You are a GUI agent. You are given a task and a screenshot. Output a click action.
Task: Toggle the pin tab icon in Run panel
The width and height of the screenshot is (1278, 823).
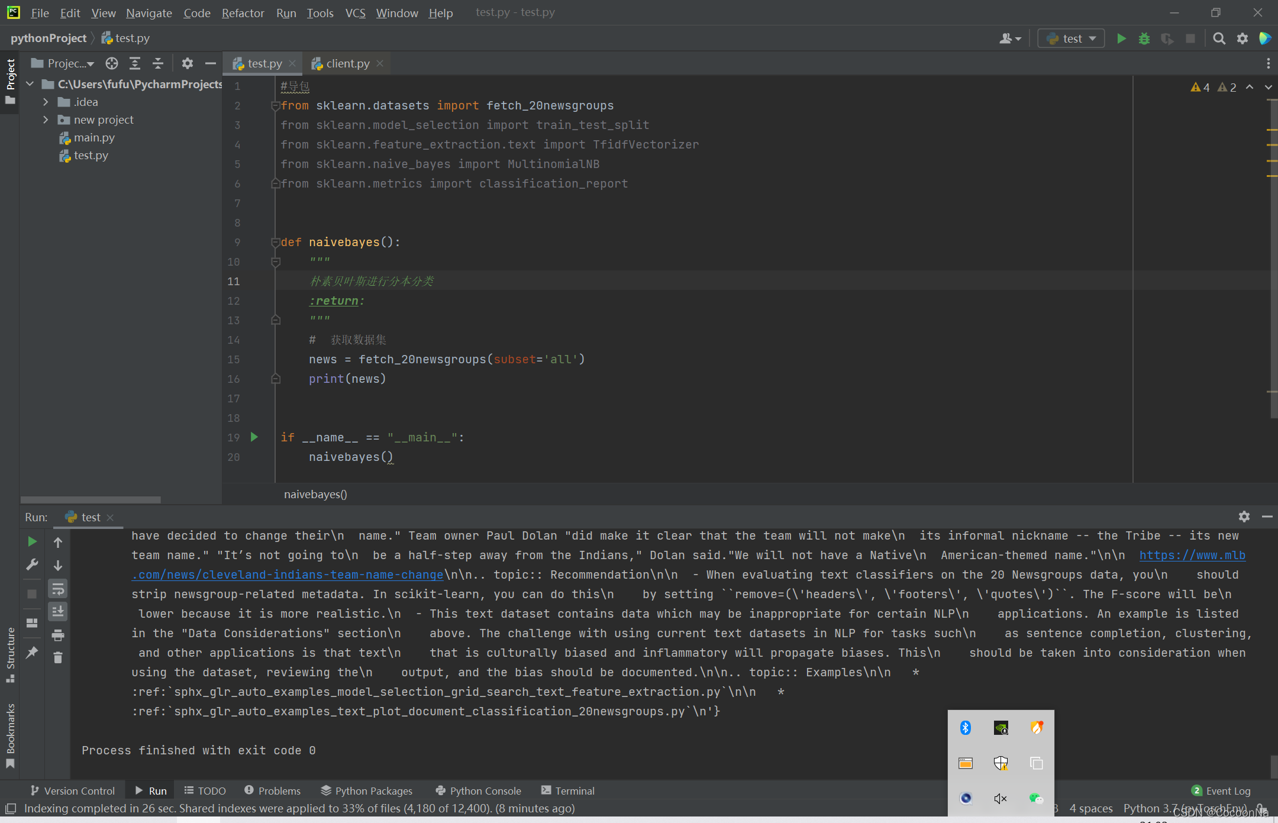32,653
